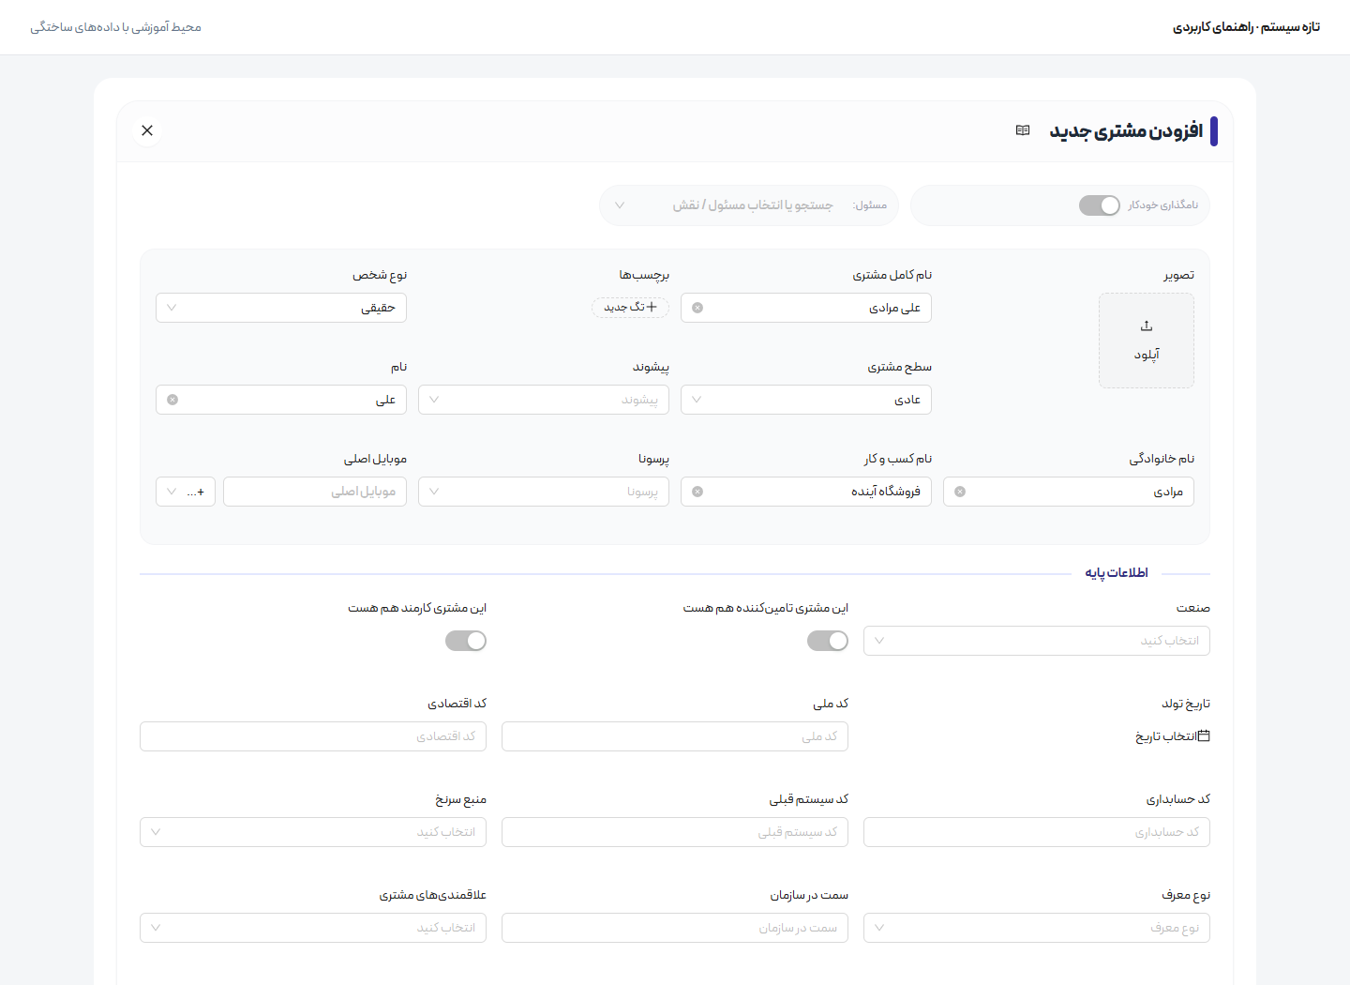Open the پرسونا dropdown

coord(544,492)
